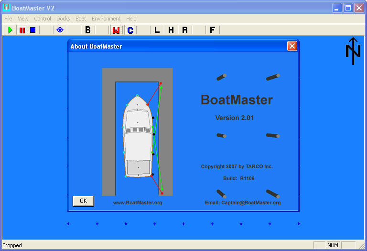Viewport: 367px width, 251px height.
Task: Click the North compass arrow indicator
Action: tap(353, 51)
